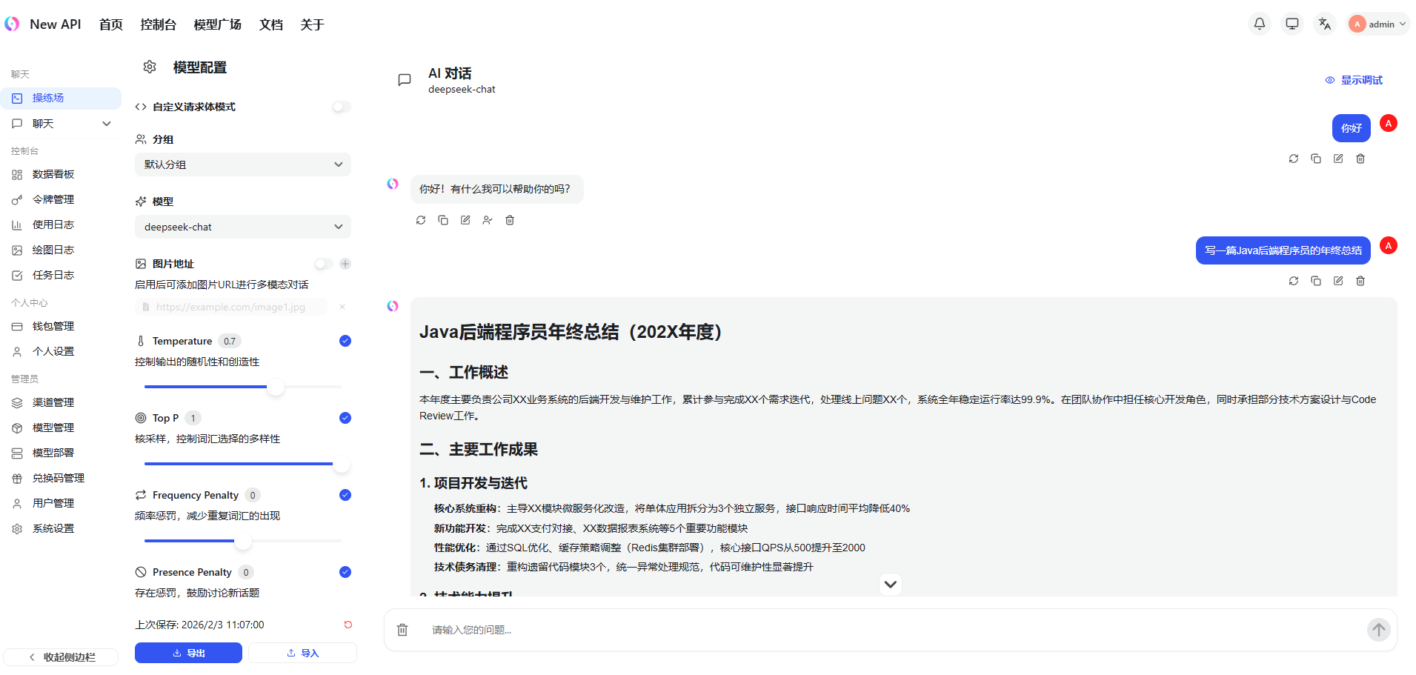Open the 分组 dropdown showing 默认分组
Image resolution: width=1416 pixels, height=675 pixels.
(x=242, y=164)
